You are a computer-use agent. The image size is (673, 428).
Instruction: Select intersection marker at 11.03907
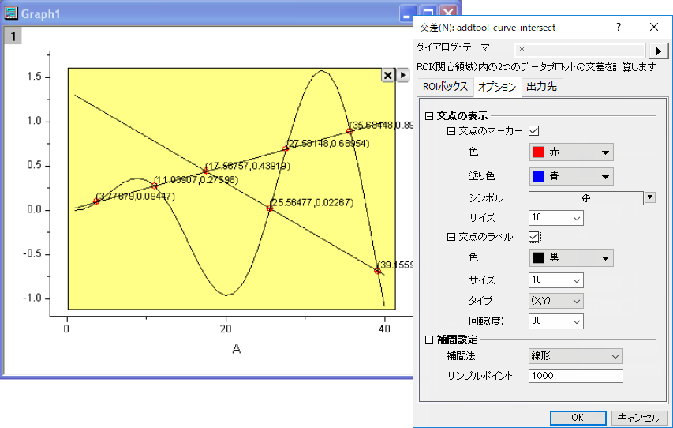(x=155, y=186)
